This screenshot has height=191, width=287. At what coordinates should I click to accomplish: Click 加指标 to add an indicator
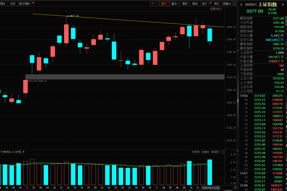click(x=205, y=152)
